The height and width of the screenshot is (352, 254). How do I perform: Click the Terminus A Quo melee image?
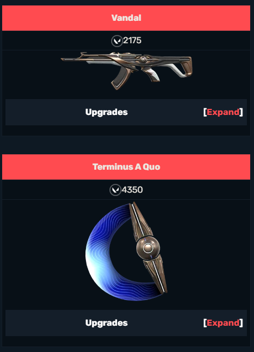126,251
